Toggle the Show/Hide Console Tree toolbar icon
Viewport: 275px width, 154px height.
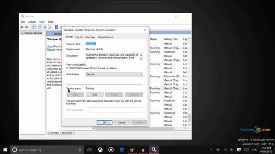click(x=34, y=27)
